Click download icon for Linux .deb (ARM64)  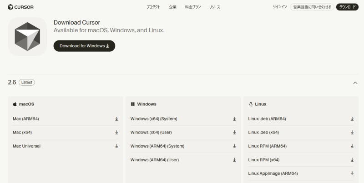tap(352, 119)
